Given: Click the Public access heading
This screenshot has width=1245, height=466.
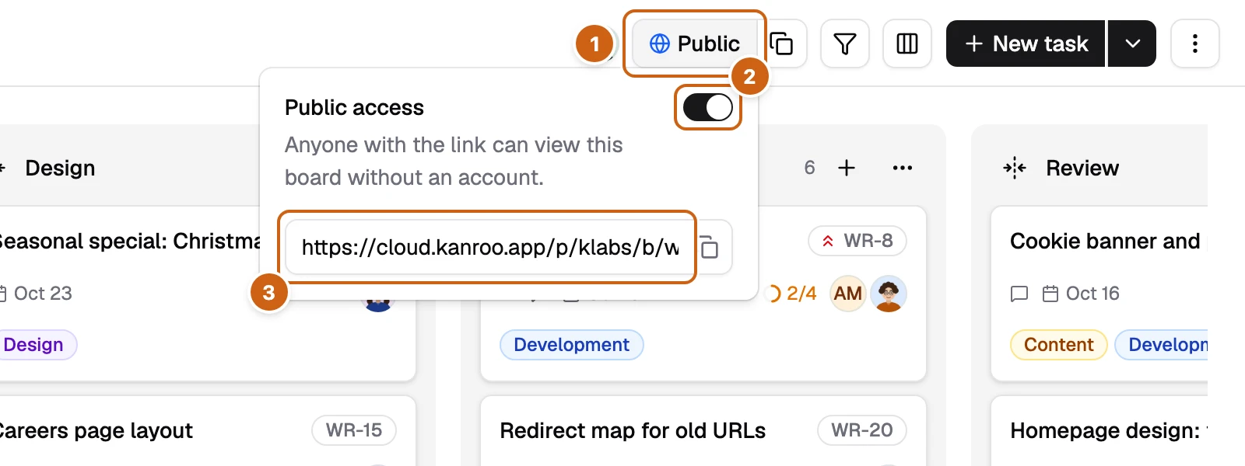Looking at the screenshot, I should point(354,107).
